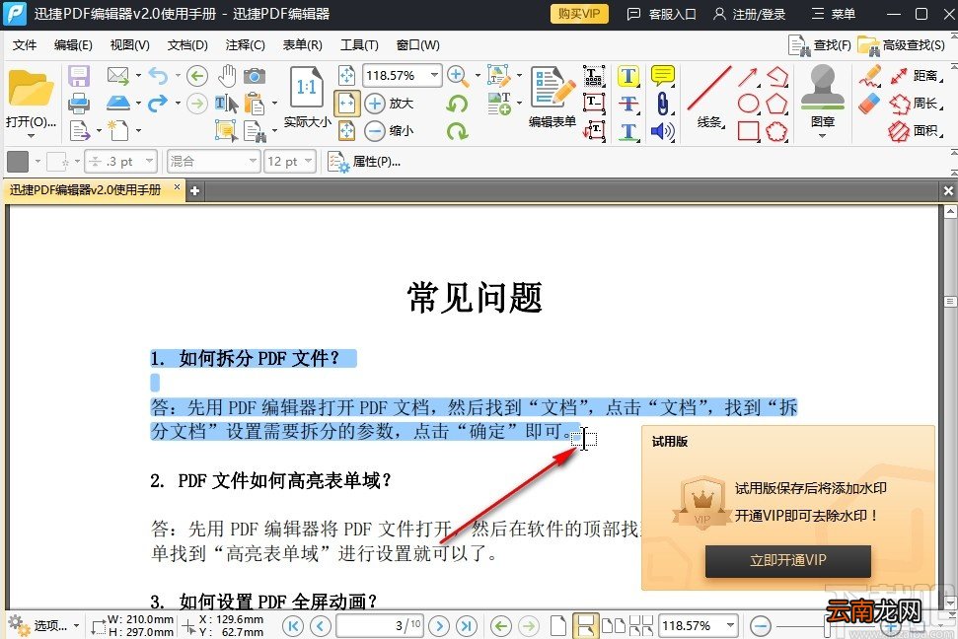Click the save document icon
The image size is (958, 639).
point(79,76)
